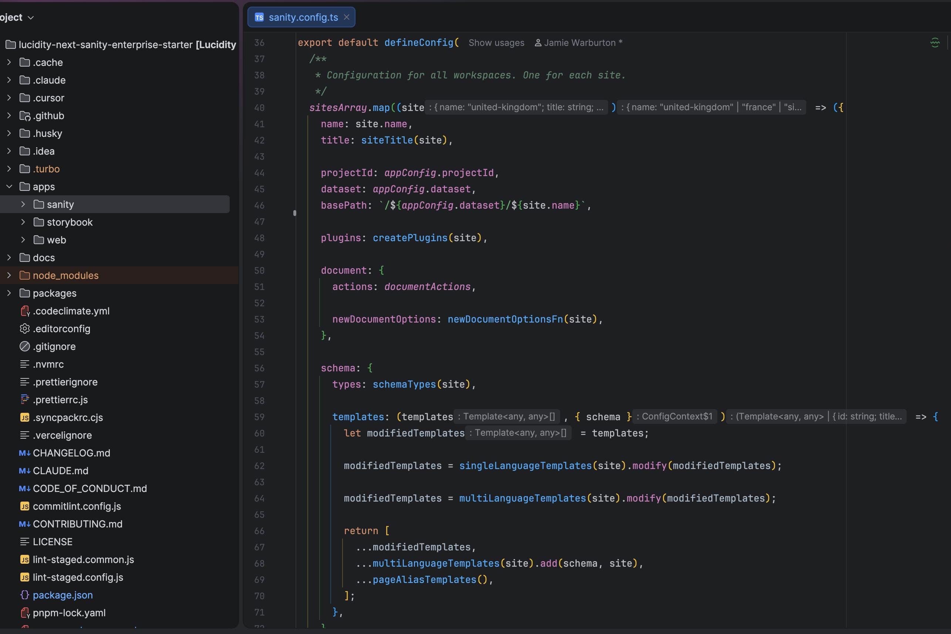Expand the .github folder
Viewport: 951px width, 634px height.
[x=9, y=116]
